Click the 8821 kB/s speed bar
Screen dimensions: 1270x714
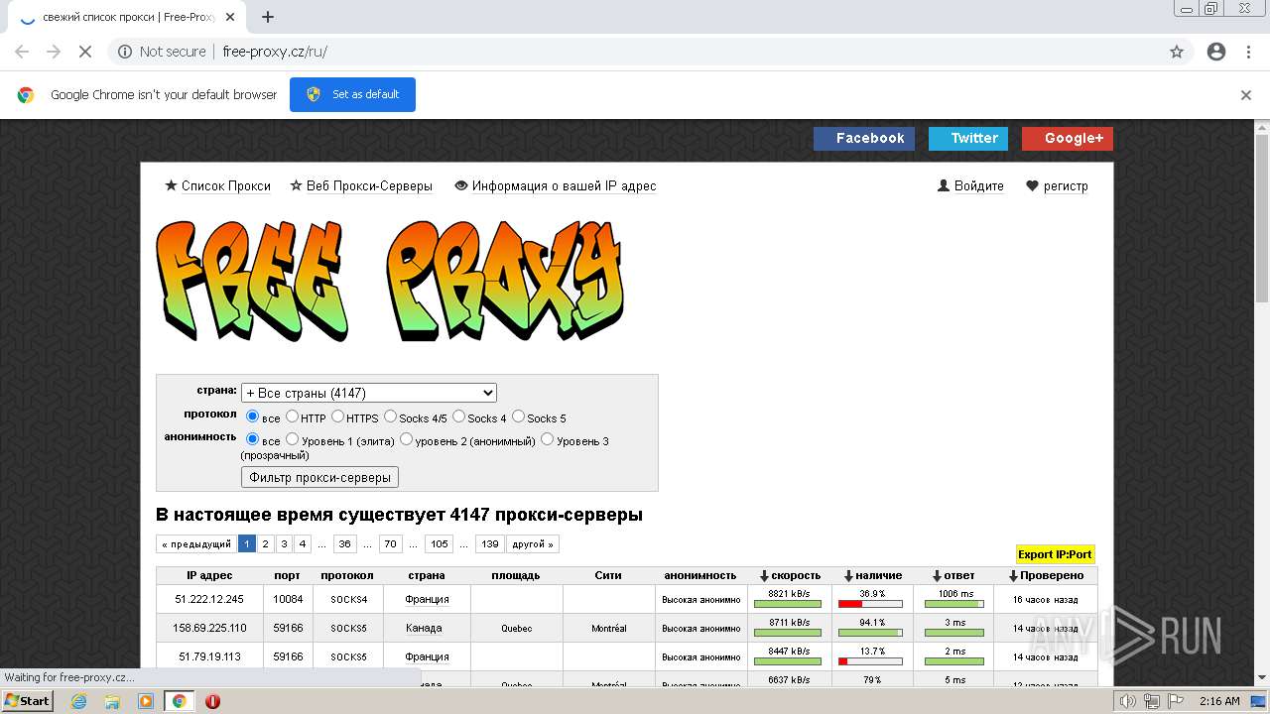point(788,603)
